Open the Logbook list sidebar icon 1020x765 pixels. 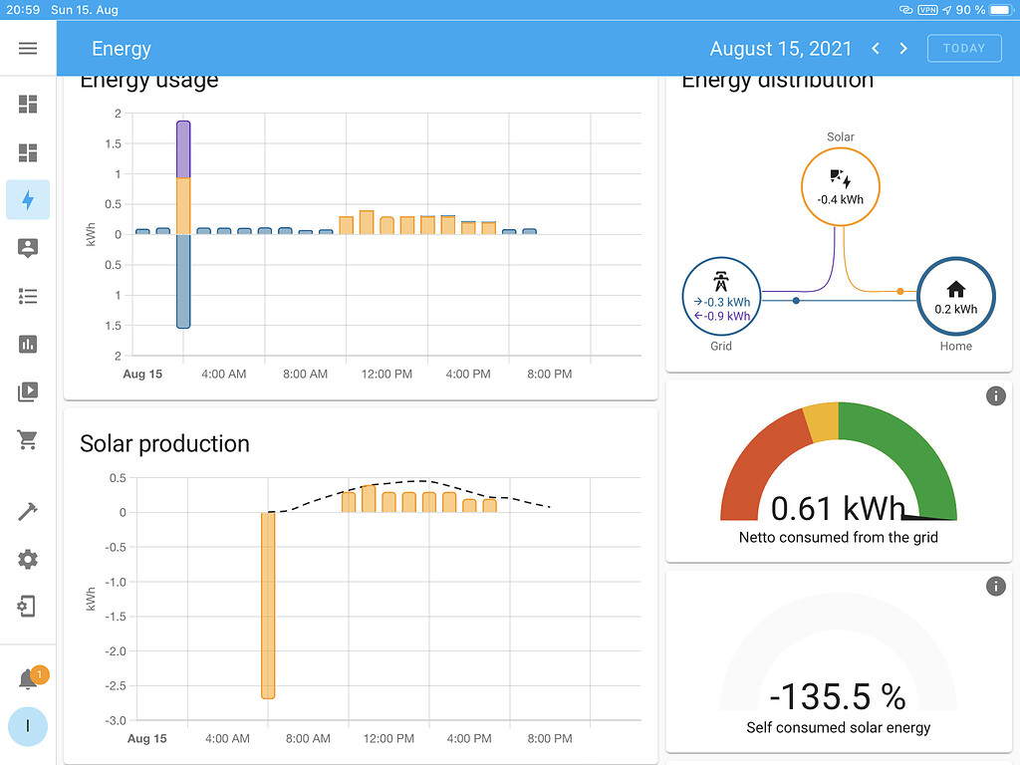point(27,296)
